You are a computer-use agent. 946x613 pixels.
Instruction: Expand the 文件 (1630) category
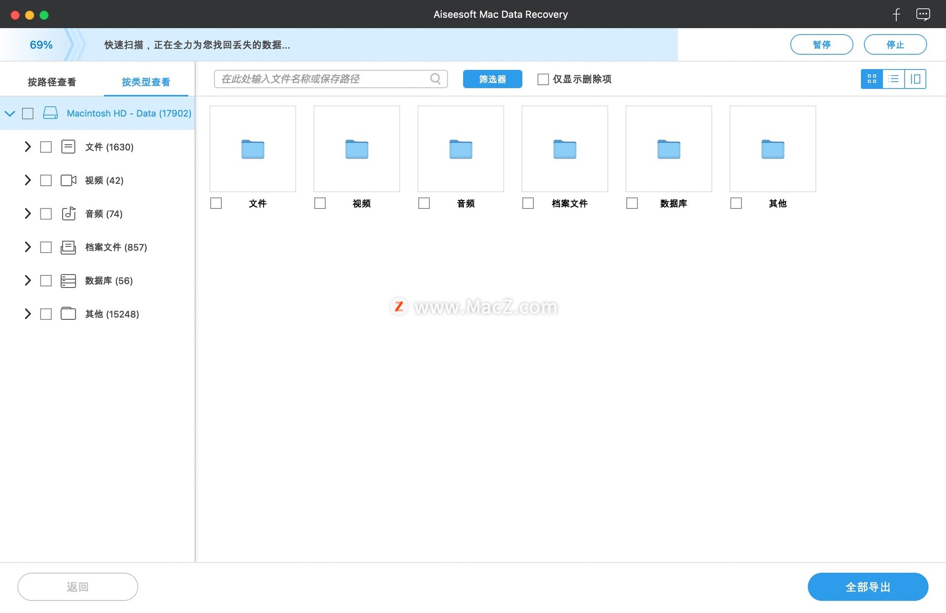point(28,147)
